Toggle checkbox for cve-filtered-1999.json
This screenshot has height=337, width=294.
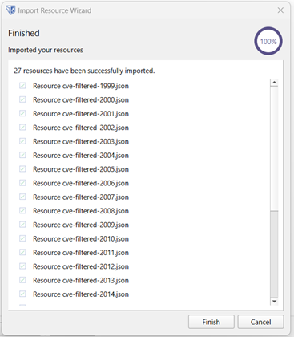click(x=22, y=86)
